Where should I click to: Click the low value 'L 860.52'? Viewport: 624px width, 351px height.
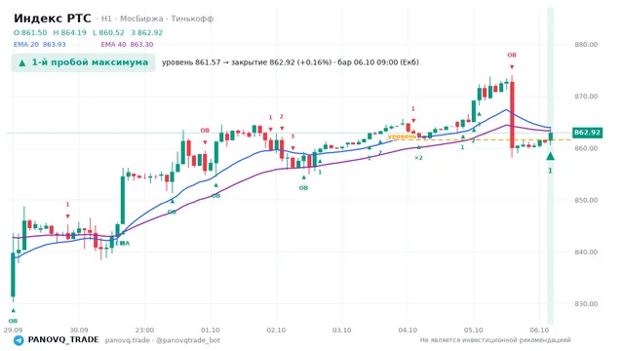pos(108,32)
